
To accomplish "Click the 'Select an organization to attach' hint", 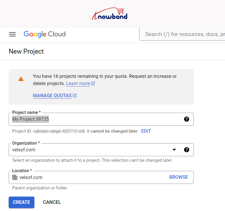I will (93, 160).
